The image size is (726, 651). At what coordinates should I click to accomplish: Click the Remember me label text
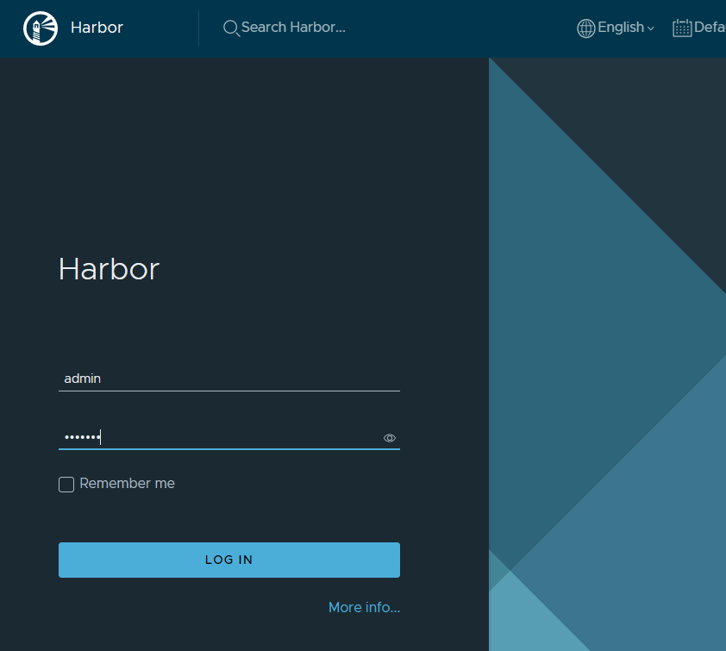coord(127,484)
